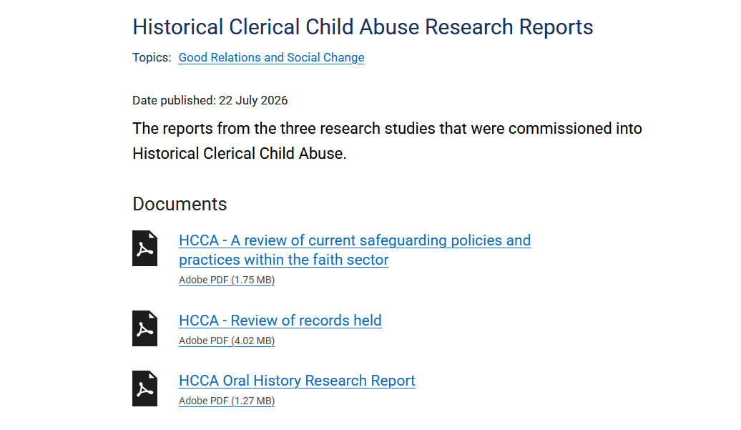Click the PDF icon beside Oral History Research Report
Viewport: 741px width, 430px height.
click(x=144, y=389)
